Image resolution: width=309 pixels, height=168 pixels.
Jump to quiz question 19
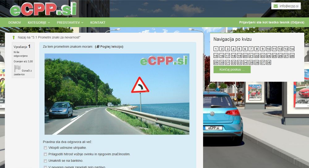coord(239,55)
